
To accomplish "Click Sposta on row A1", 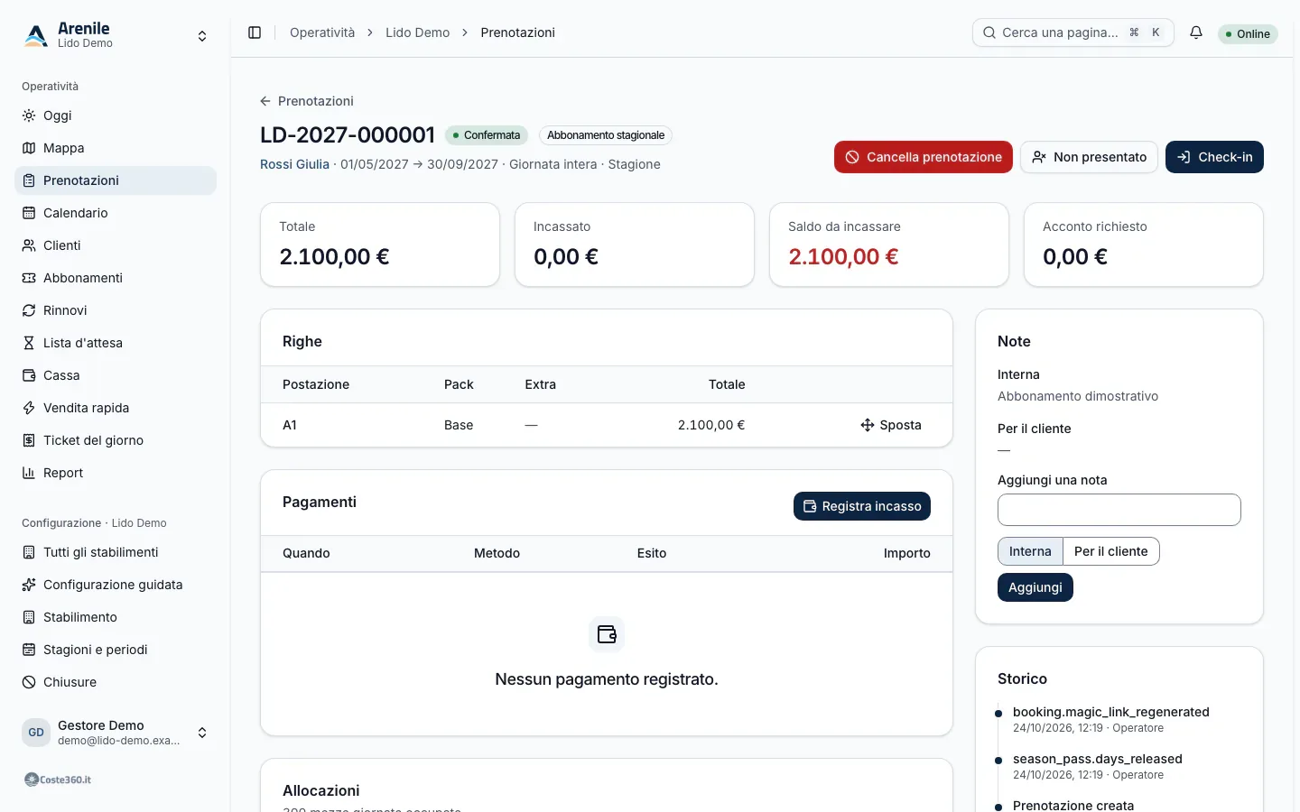I will click(891, 425).
